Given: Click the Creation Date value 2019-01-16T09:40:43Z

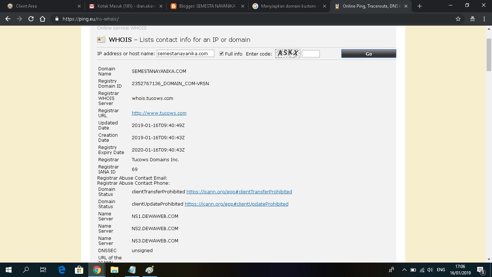Looking at the screenshot, I should (158, 137).
